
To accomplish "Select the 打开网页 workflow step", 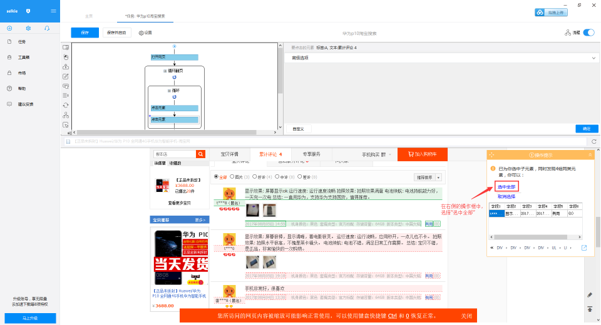I will [175, 57].
